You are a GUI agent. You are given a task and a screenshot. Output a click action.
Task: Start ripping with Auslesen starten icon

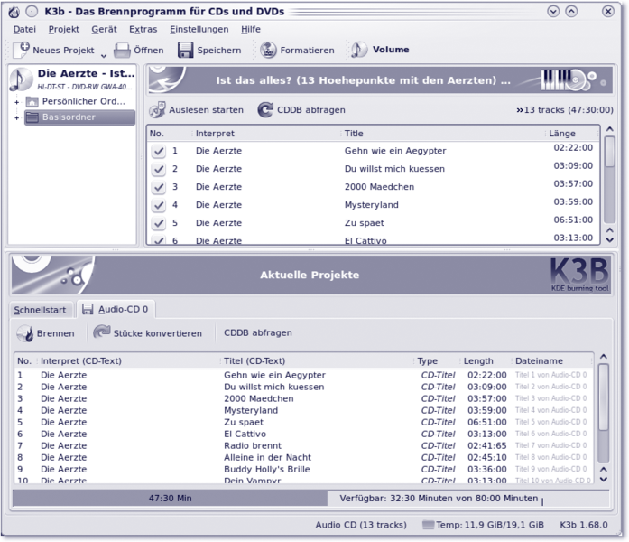tap(157, 110)
